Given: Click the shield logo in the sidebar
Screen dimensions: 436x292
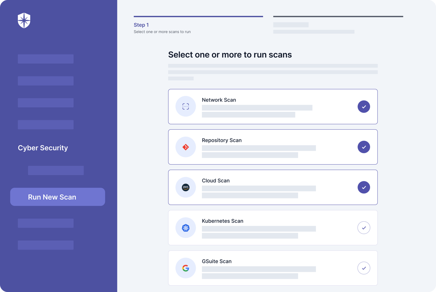Looking at the screenshot, I should (x=24, y=20).
